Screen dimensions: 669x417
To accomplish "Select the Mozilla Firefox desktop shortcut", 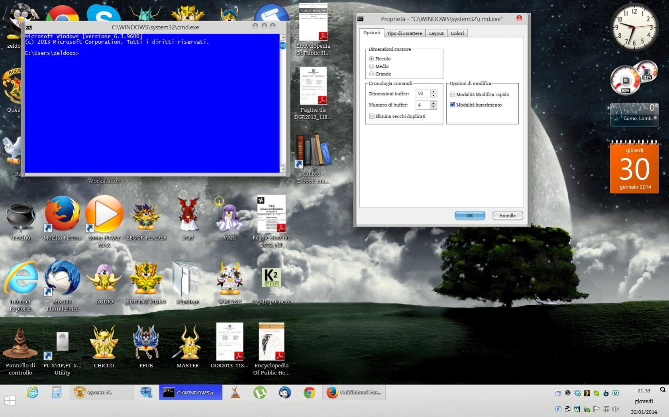I will (63, 218).
